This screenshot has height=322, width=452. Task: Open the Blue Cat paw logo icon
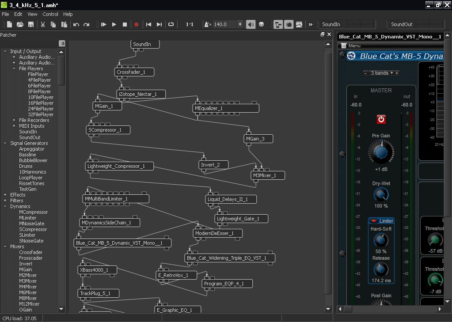[351, 56]
